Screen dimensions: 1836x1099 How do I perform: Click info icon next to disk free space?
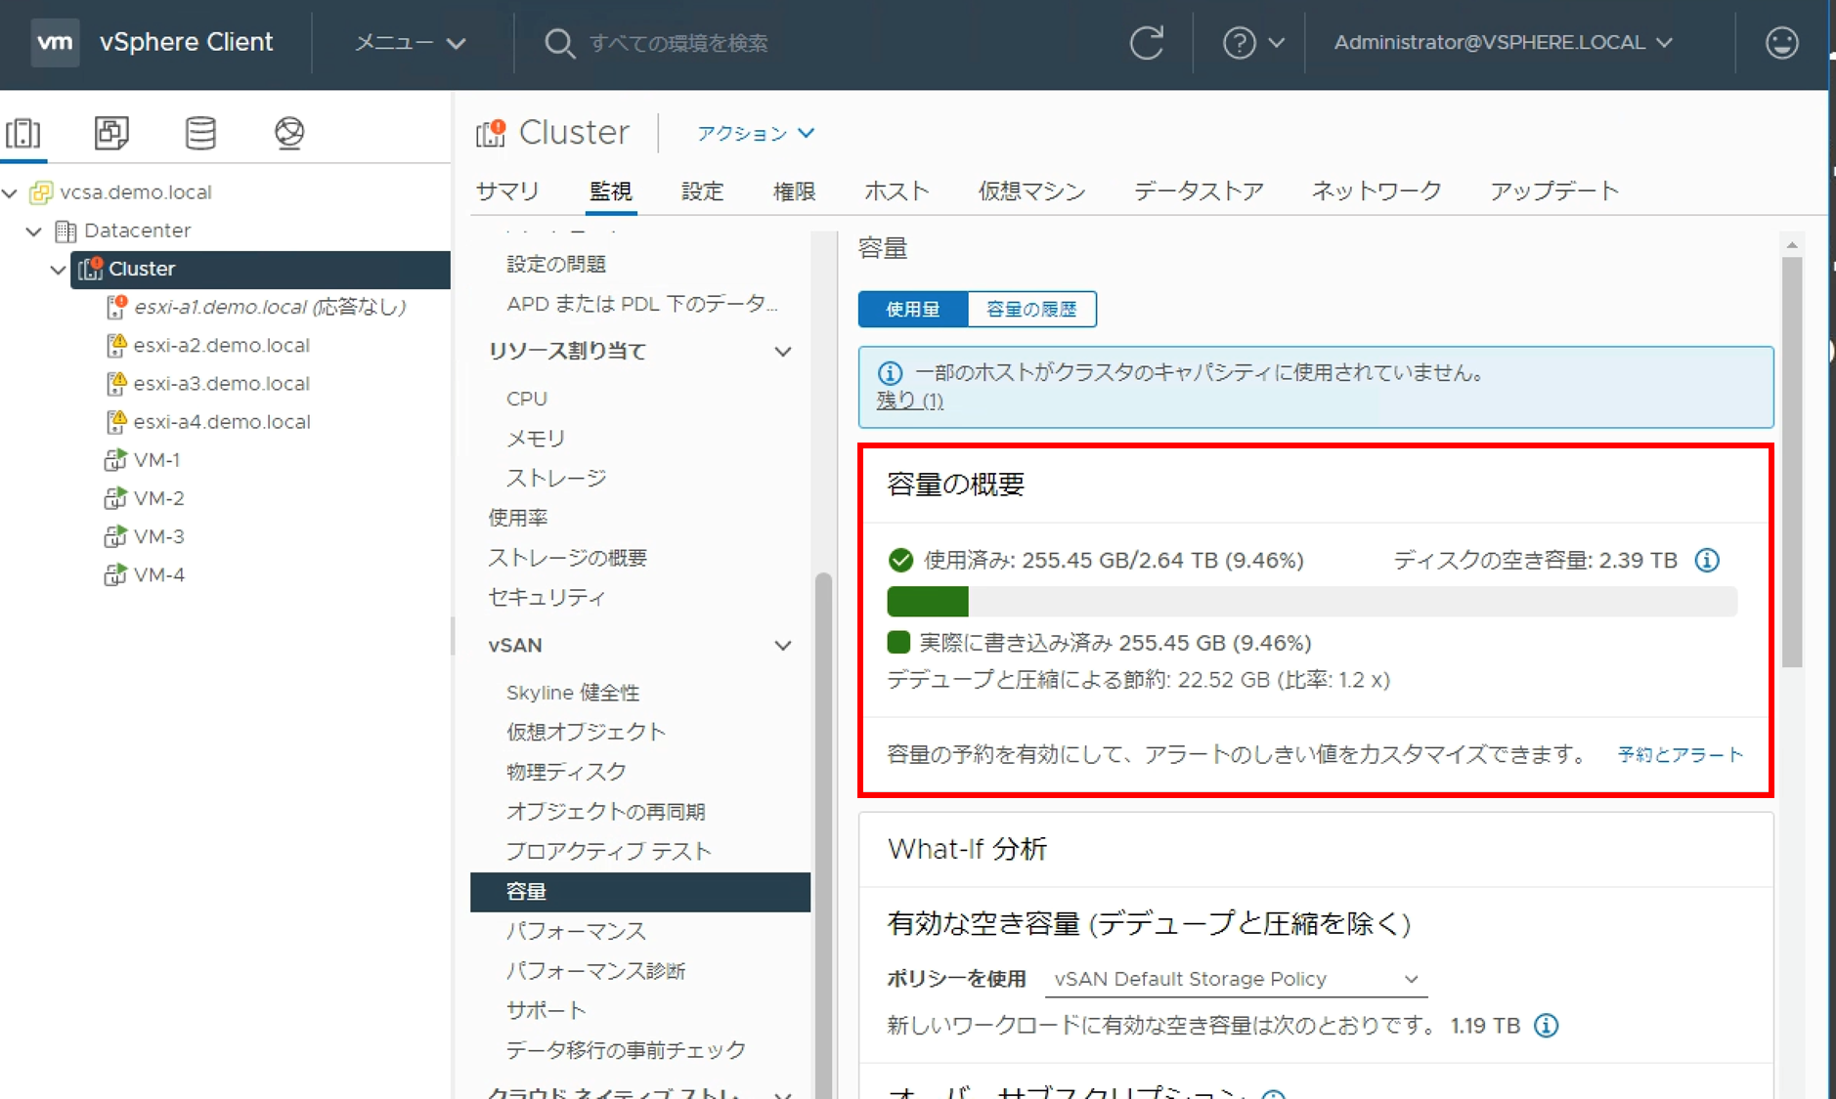(x=1707, y=560)
